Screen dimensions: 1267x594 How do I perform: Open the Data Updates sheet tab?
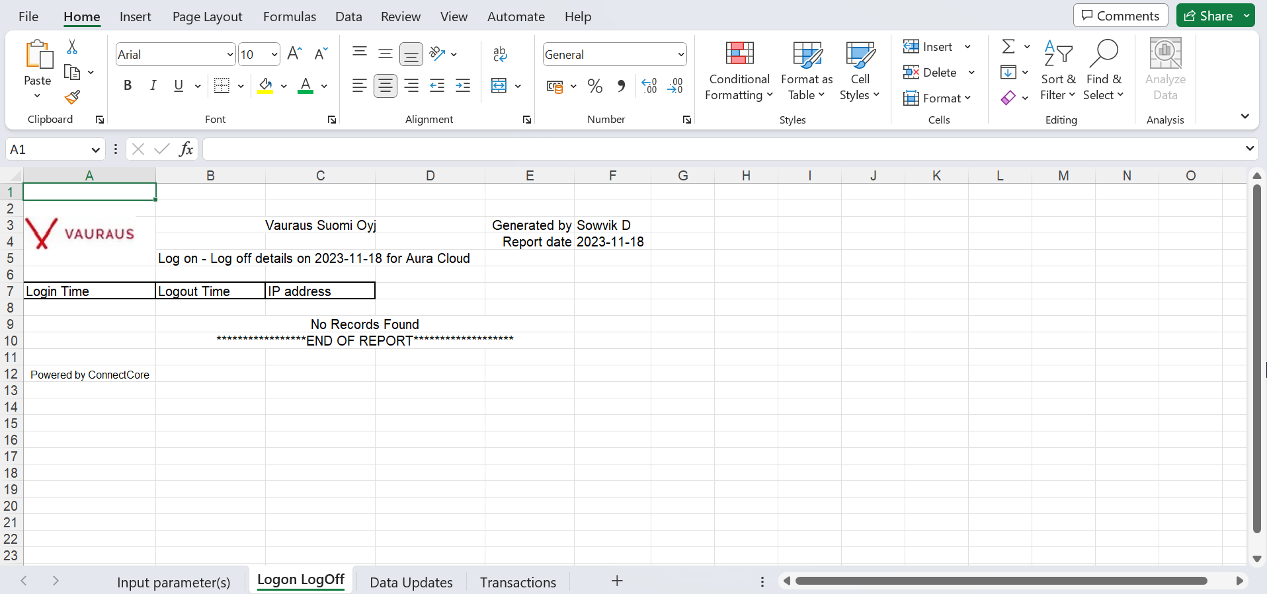(x=411, y=582)
